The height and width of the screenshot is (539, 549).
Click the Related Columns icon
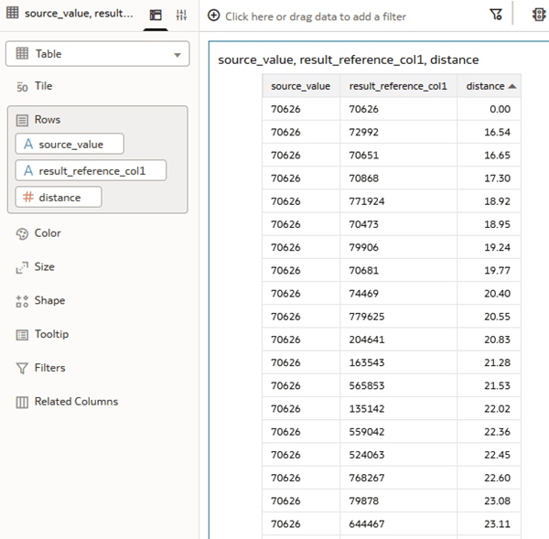(x=22, y=402)
